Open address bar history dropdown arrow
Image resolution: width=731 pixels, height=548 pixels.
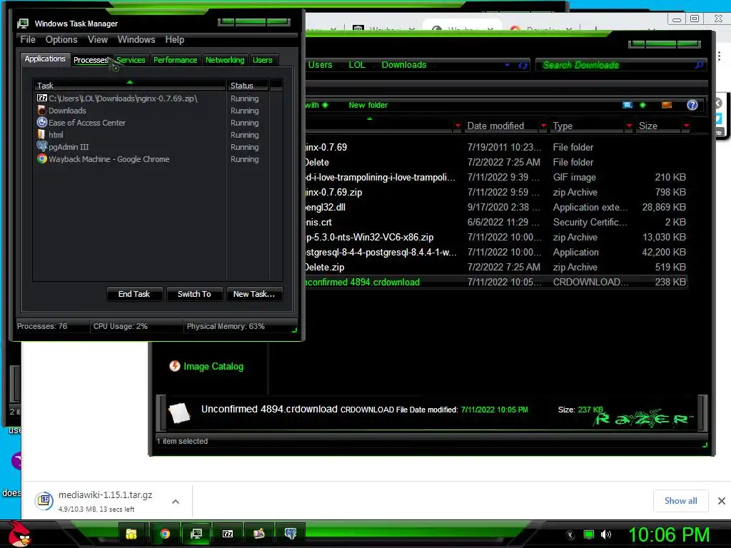508,65
